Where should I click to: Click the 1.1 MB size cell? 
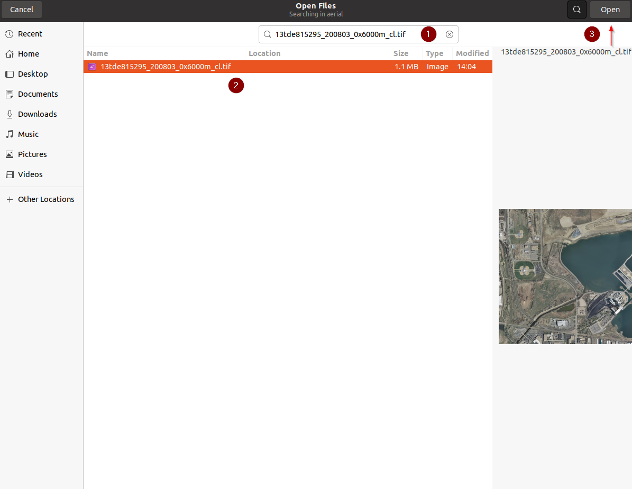coord(406,67)
